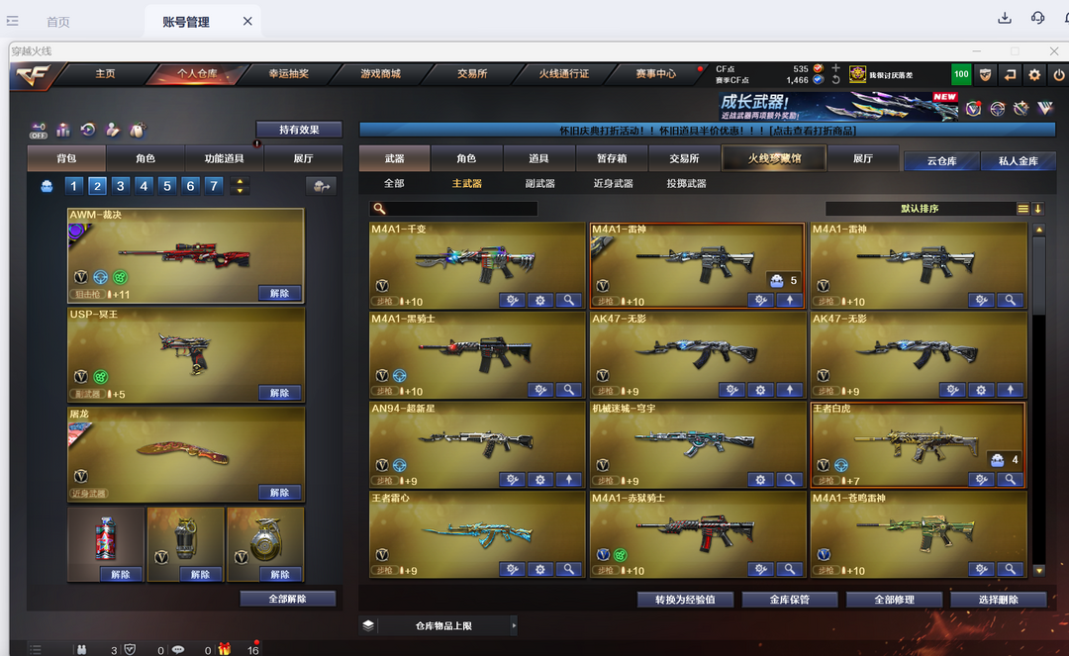
Task: Click the backpack share/export icon
Action: pyautogui.click(x=321, y=186)
